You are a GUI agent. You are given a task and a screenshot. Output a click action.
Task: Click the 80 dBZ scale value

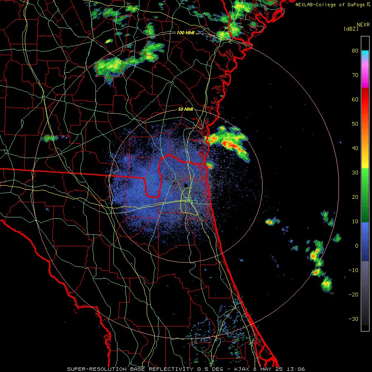(x=355, y=51)
